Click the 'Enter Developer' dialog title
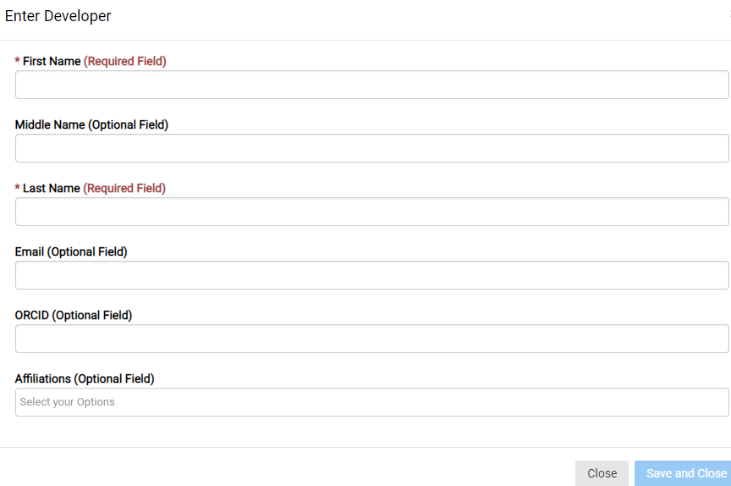The image size is (731, 486). point(58,16)
